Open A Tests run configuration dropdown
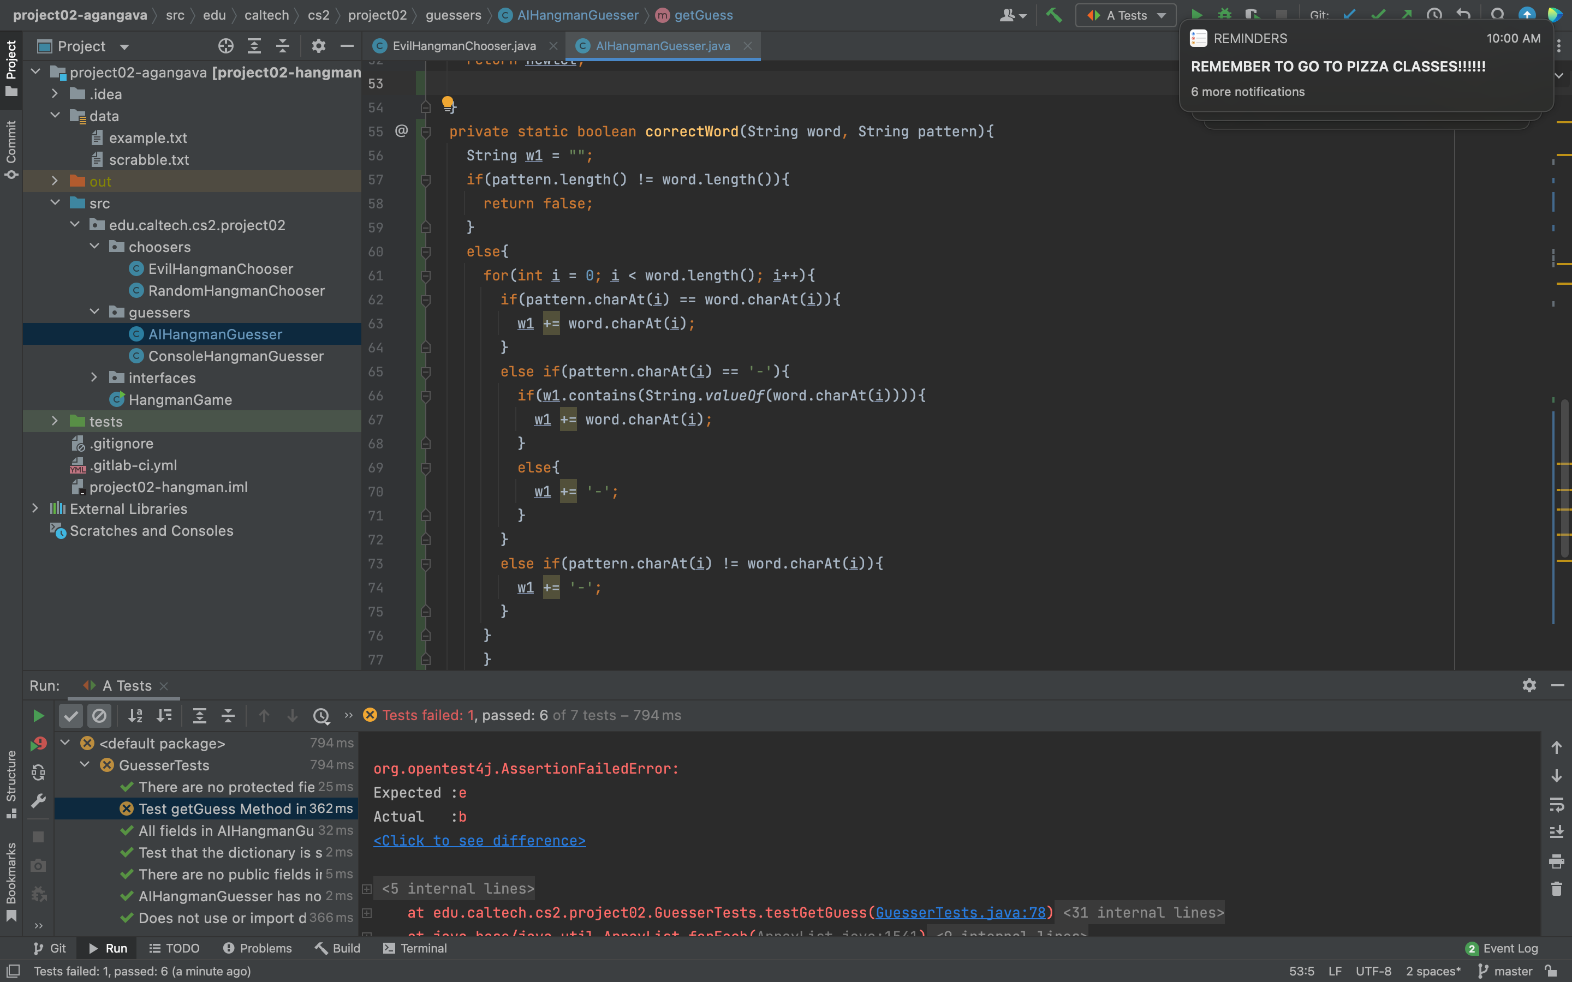 tap(1126, 15)
